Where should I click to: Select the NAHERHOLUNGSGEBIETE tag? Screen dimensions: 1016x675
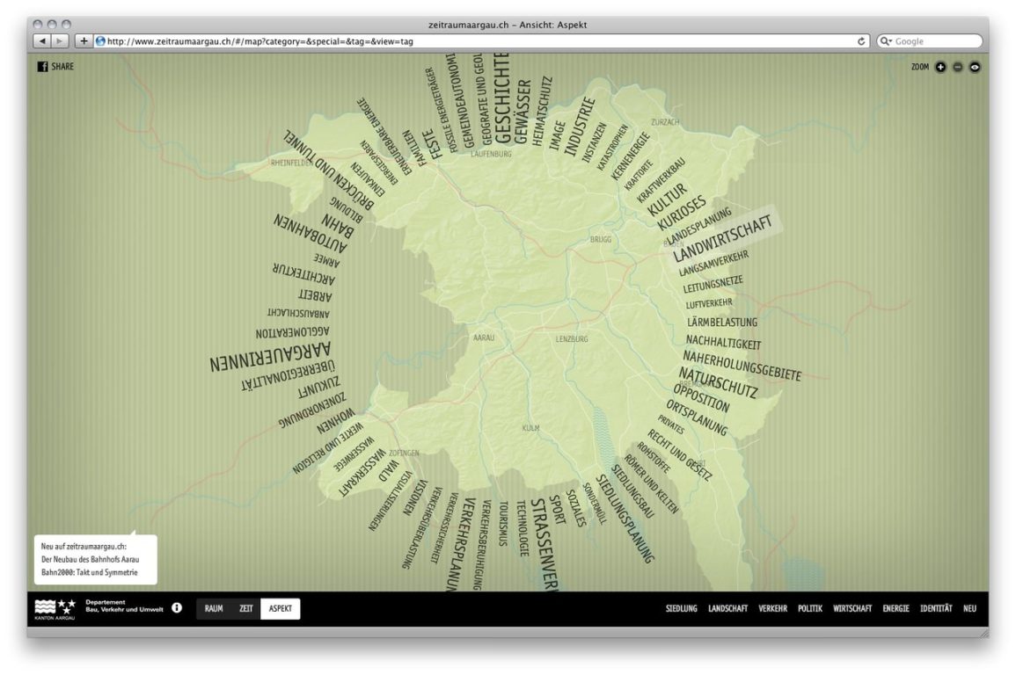[742, 367]
